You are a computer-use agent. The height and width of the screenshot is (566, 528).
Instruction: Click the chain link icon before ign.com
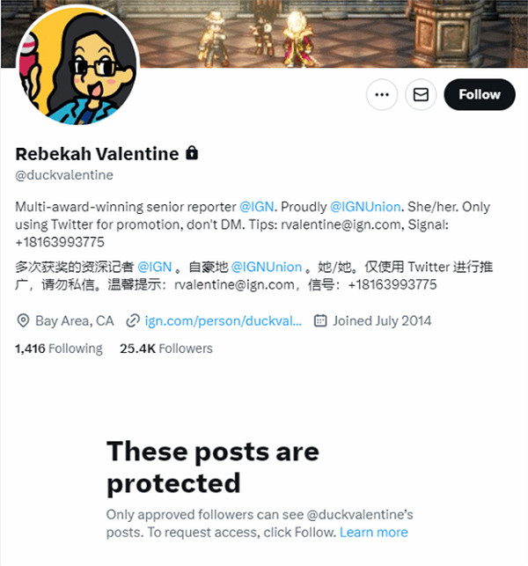[x=133, y=320]
